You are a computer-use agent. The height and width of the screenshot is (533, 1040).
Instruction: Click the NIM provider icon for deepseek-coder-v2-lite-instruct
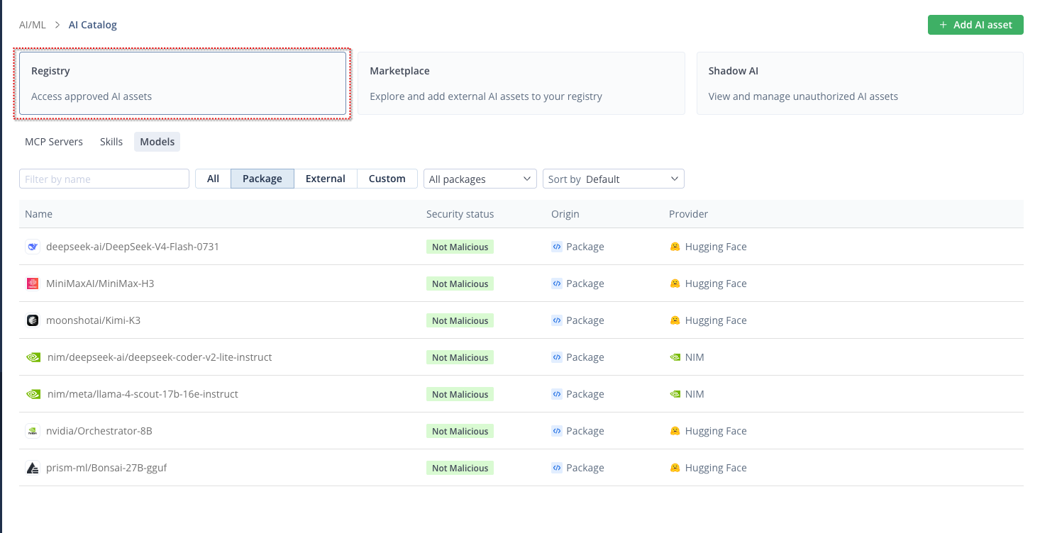675,357
